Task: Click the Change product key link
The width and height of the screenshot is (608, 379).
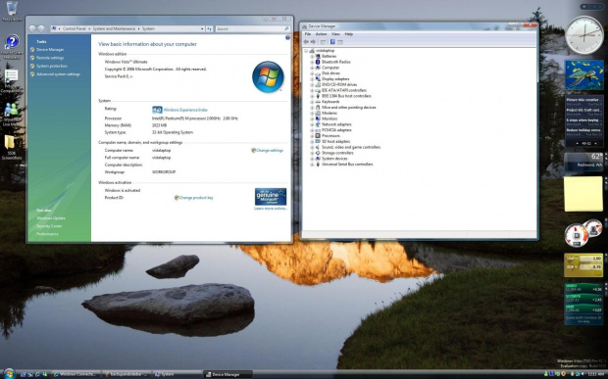Action: click(x=196, y=198)
